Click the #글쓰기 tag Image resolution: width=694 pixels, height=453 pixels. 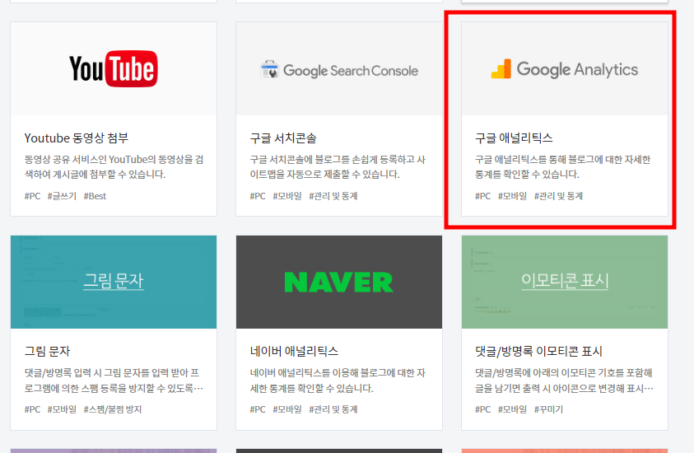(62, 196)
